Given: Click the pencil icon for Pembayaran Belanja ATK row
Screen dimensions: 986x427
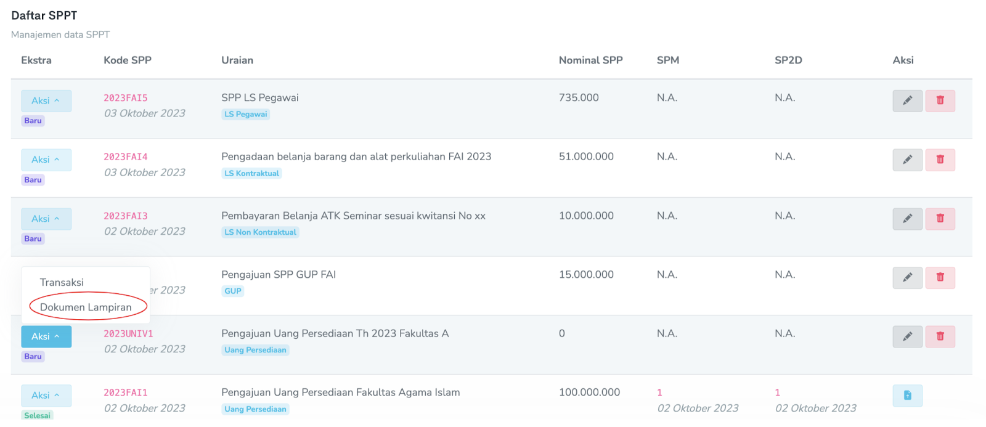Looking at the screenshot, I should tap(907, 219).
